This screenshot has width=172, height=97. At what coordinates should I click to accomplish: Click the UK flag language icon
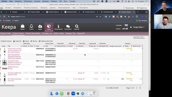coord(126,25)
